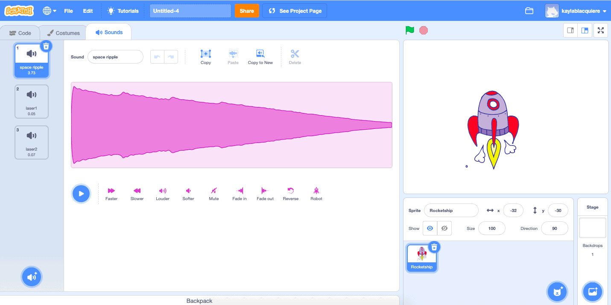Apply the Slower effect to the sound
The image size is (611, 305).
[137, 193]
